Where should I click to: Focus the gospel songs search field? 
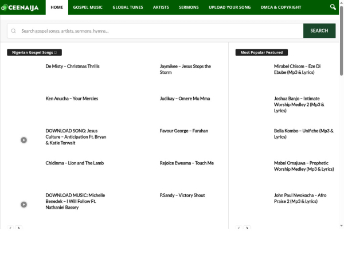coord(155,31)
